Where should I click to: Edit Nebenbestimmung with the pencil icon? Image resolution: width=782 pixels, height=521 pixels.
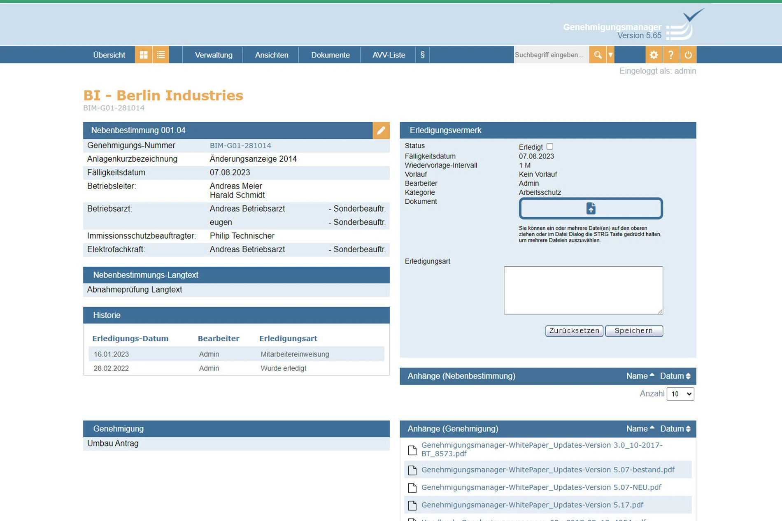(381, 130)
